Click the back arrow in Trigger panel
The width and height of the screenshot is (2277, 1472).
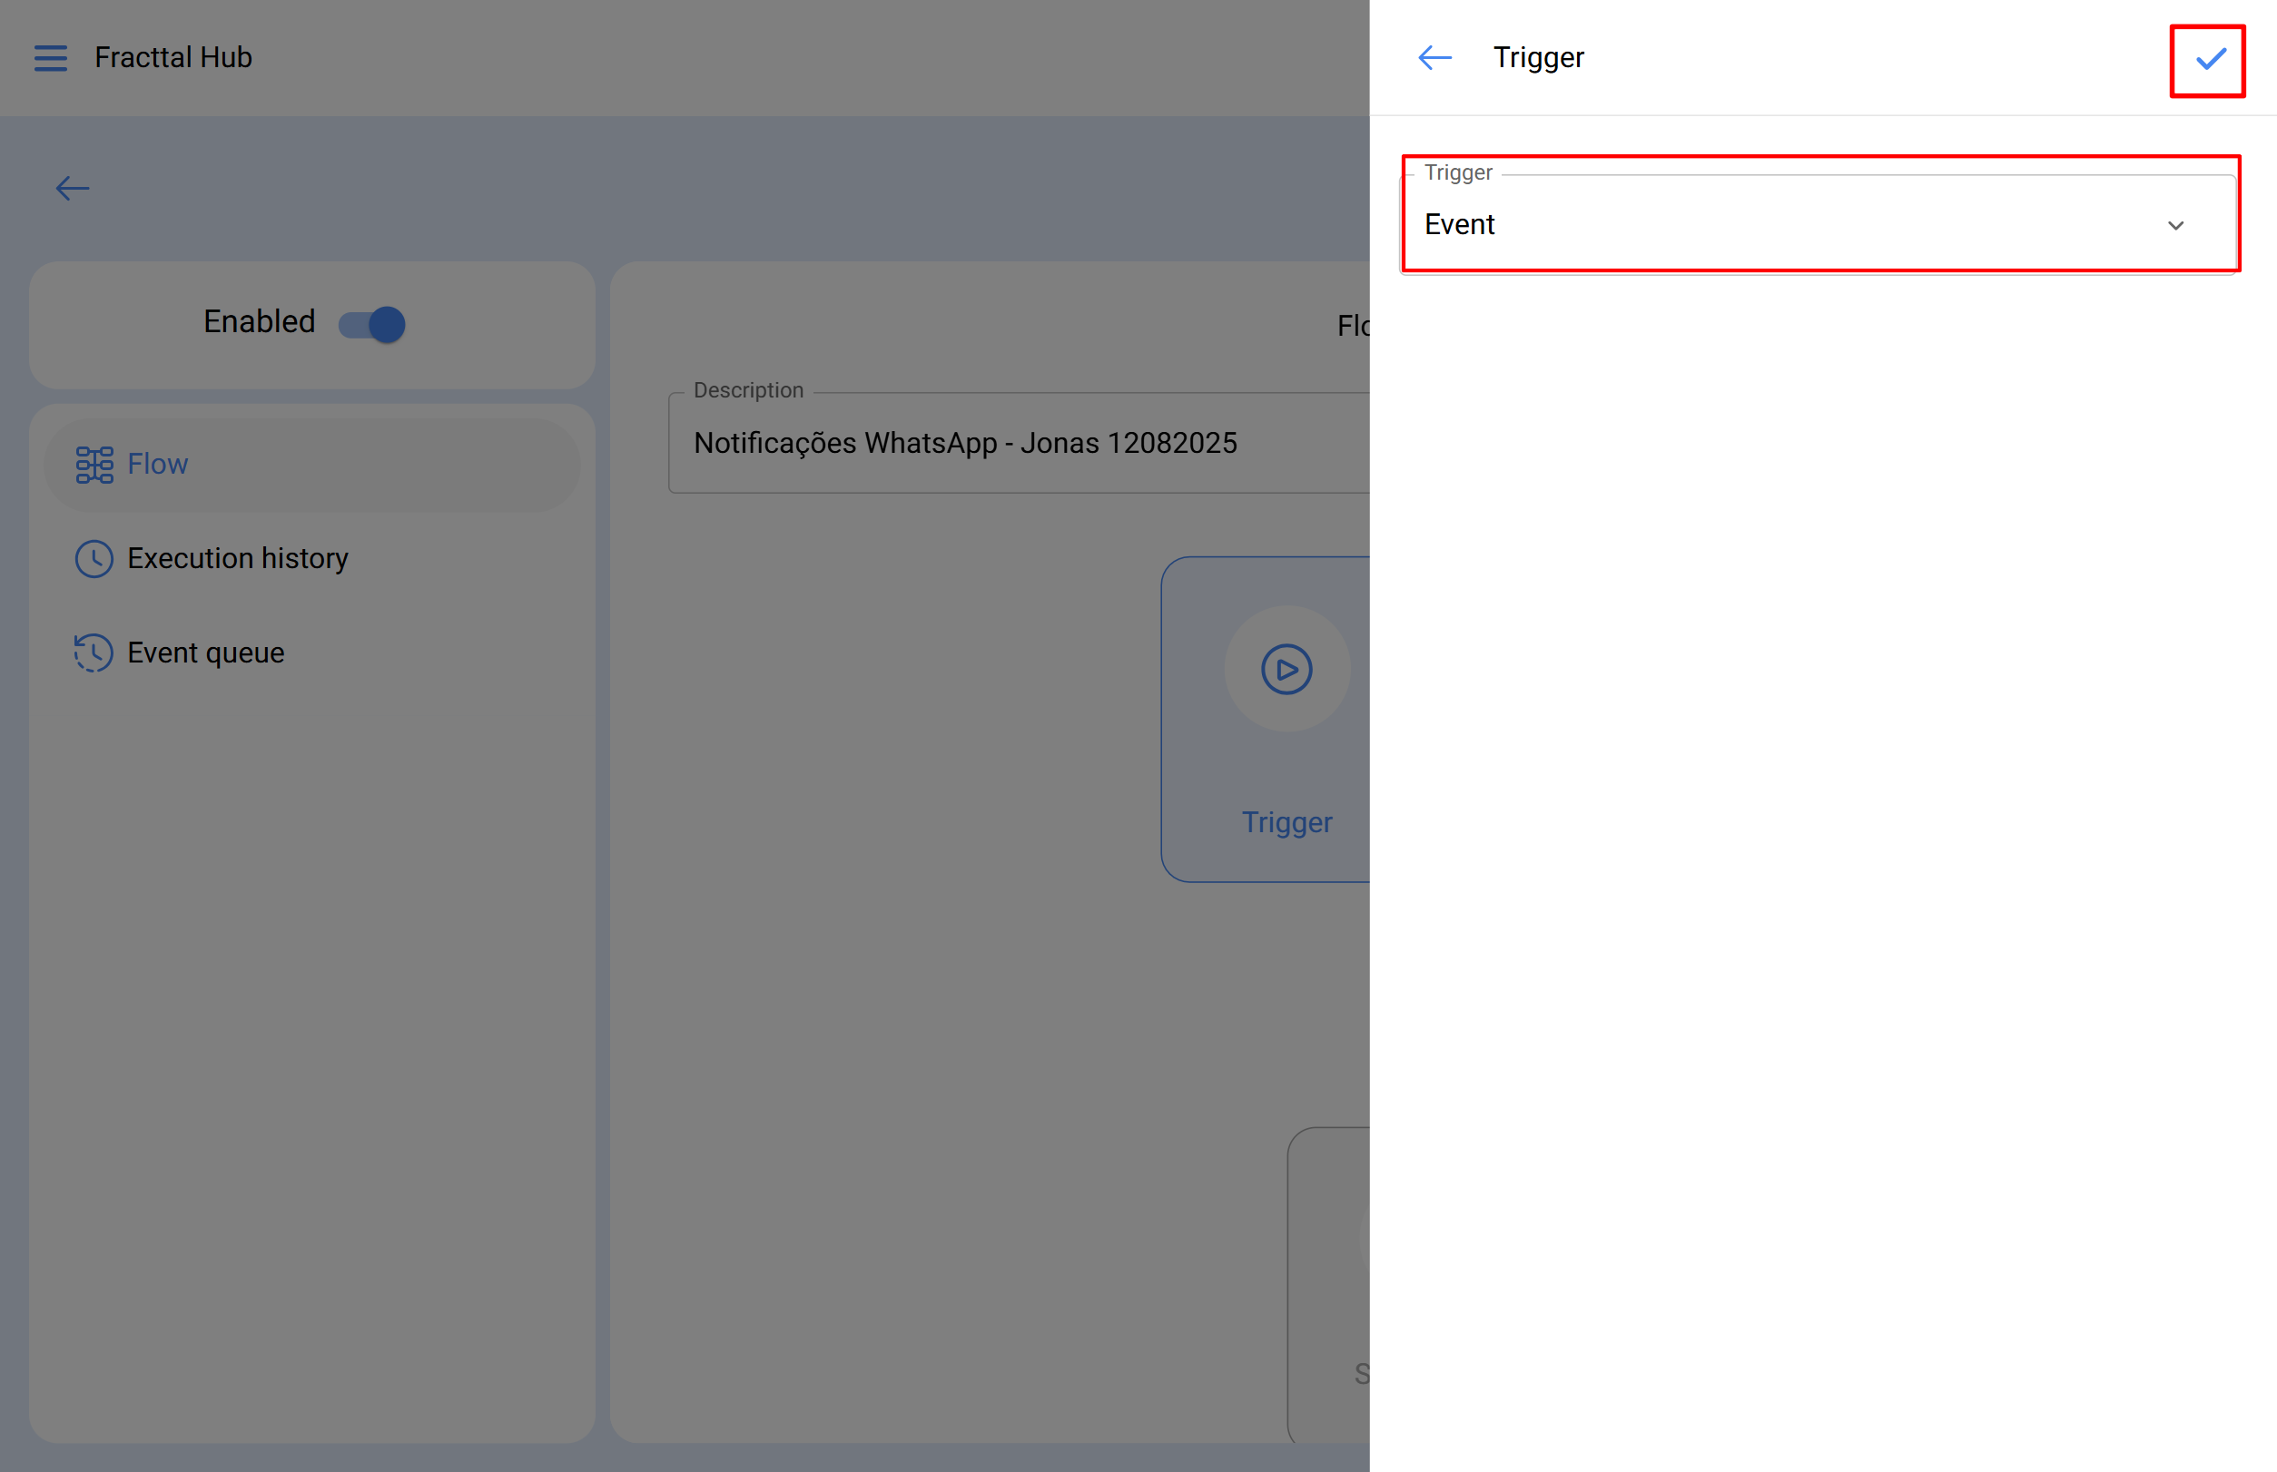pos(1434,58)
